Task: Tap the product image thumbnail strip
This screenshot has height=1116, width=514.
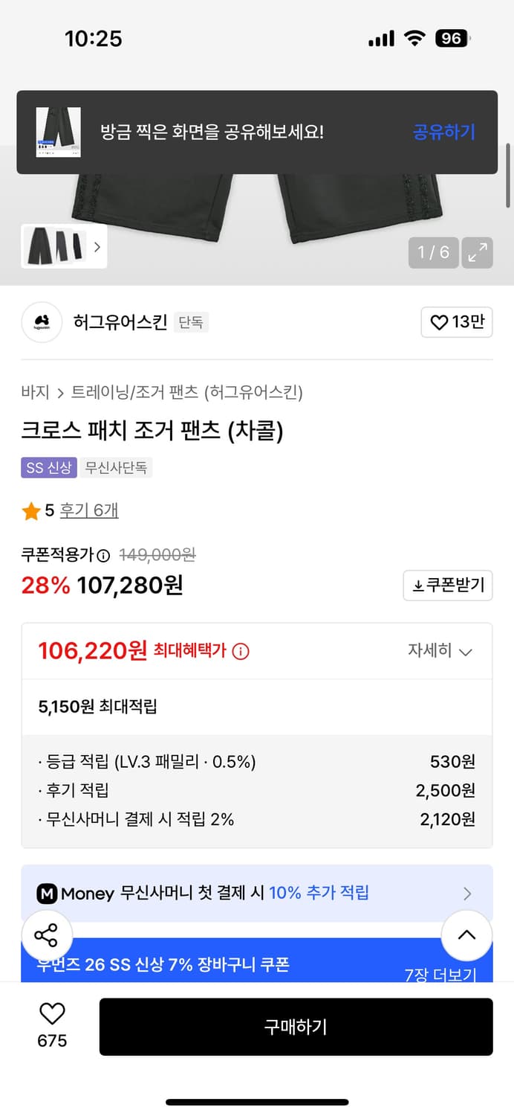Action: pyautogui.click(x=56, y=246)
